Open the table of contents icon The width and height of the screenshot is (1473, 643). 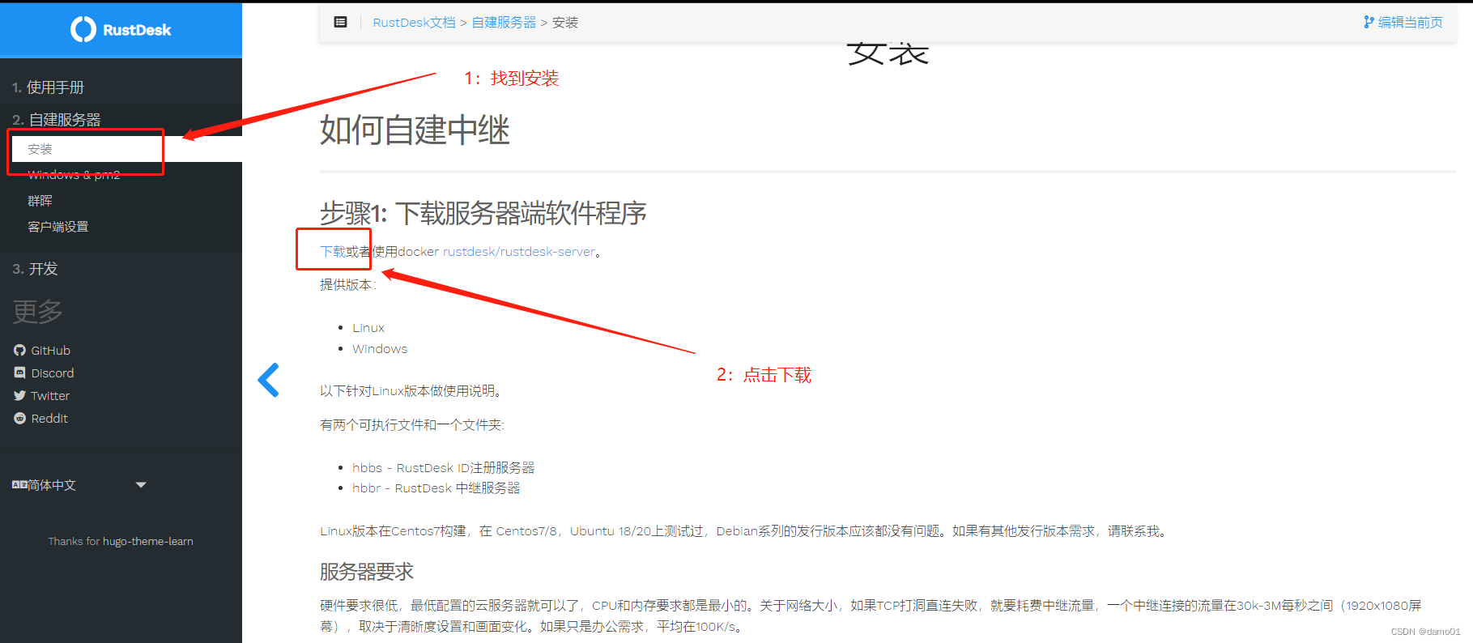(341, 22)
